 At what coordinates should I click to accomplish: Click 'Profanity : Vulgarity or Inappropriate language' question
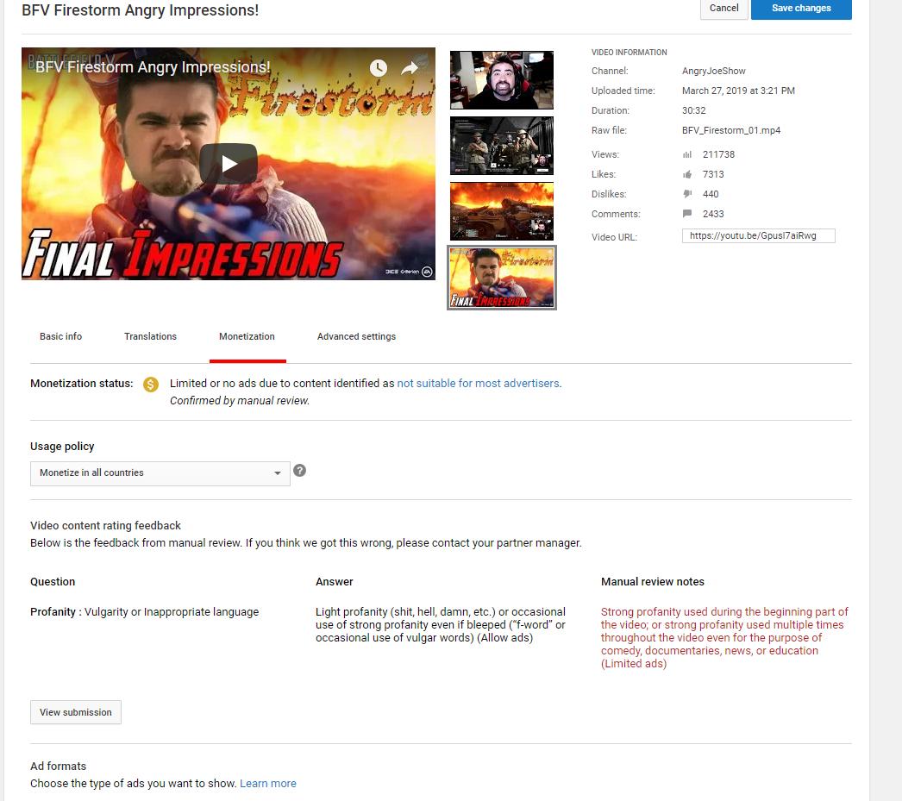pyautogui.click(x=144, y=612)
